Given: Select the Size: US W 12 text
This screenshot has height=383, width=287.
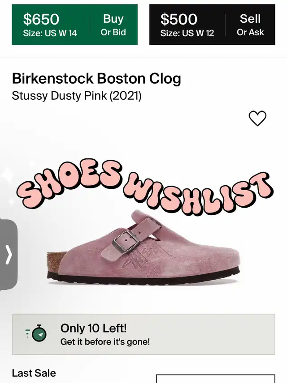Looking at the screenshot, I should coord(187,33).
